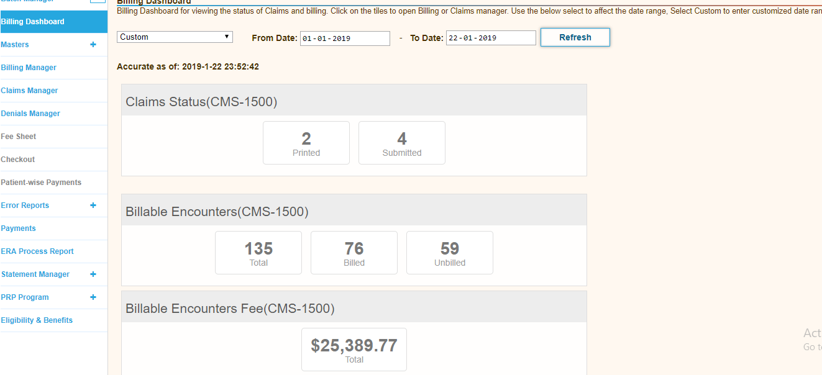The image size is (822, 375).
Task: Open Eligibility & Benefits link
Action: click(37, 320)
